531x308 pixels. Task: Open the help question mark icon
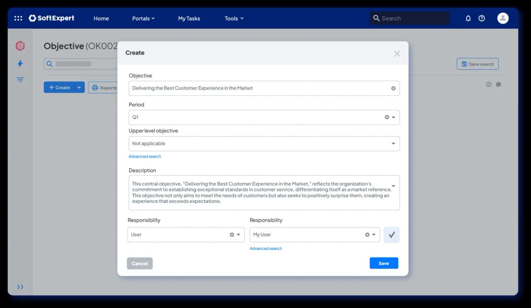[x=482, y=18]
